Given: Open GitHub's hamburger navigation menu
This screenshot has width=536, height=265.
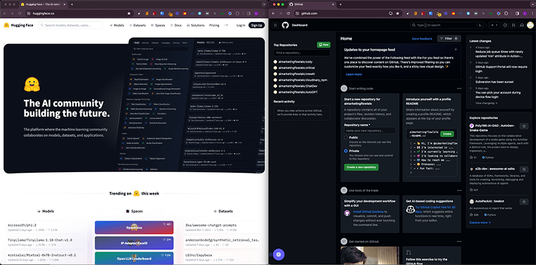Looking at the screenshot, I should coord(276,25).
